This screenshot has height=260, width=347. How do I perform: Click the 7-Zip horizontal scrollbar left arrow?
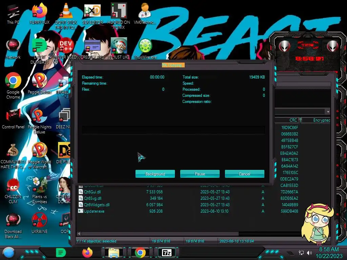(79, 234)
